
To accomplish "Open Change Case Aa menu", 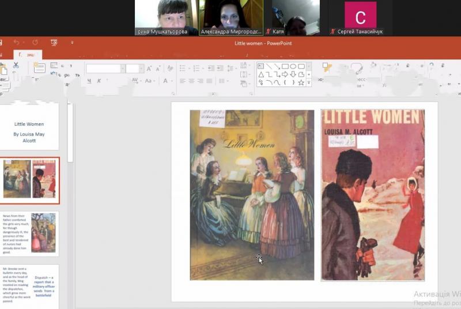I will tap(149, 81).
